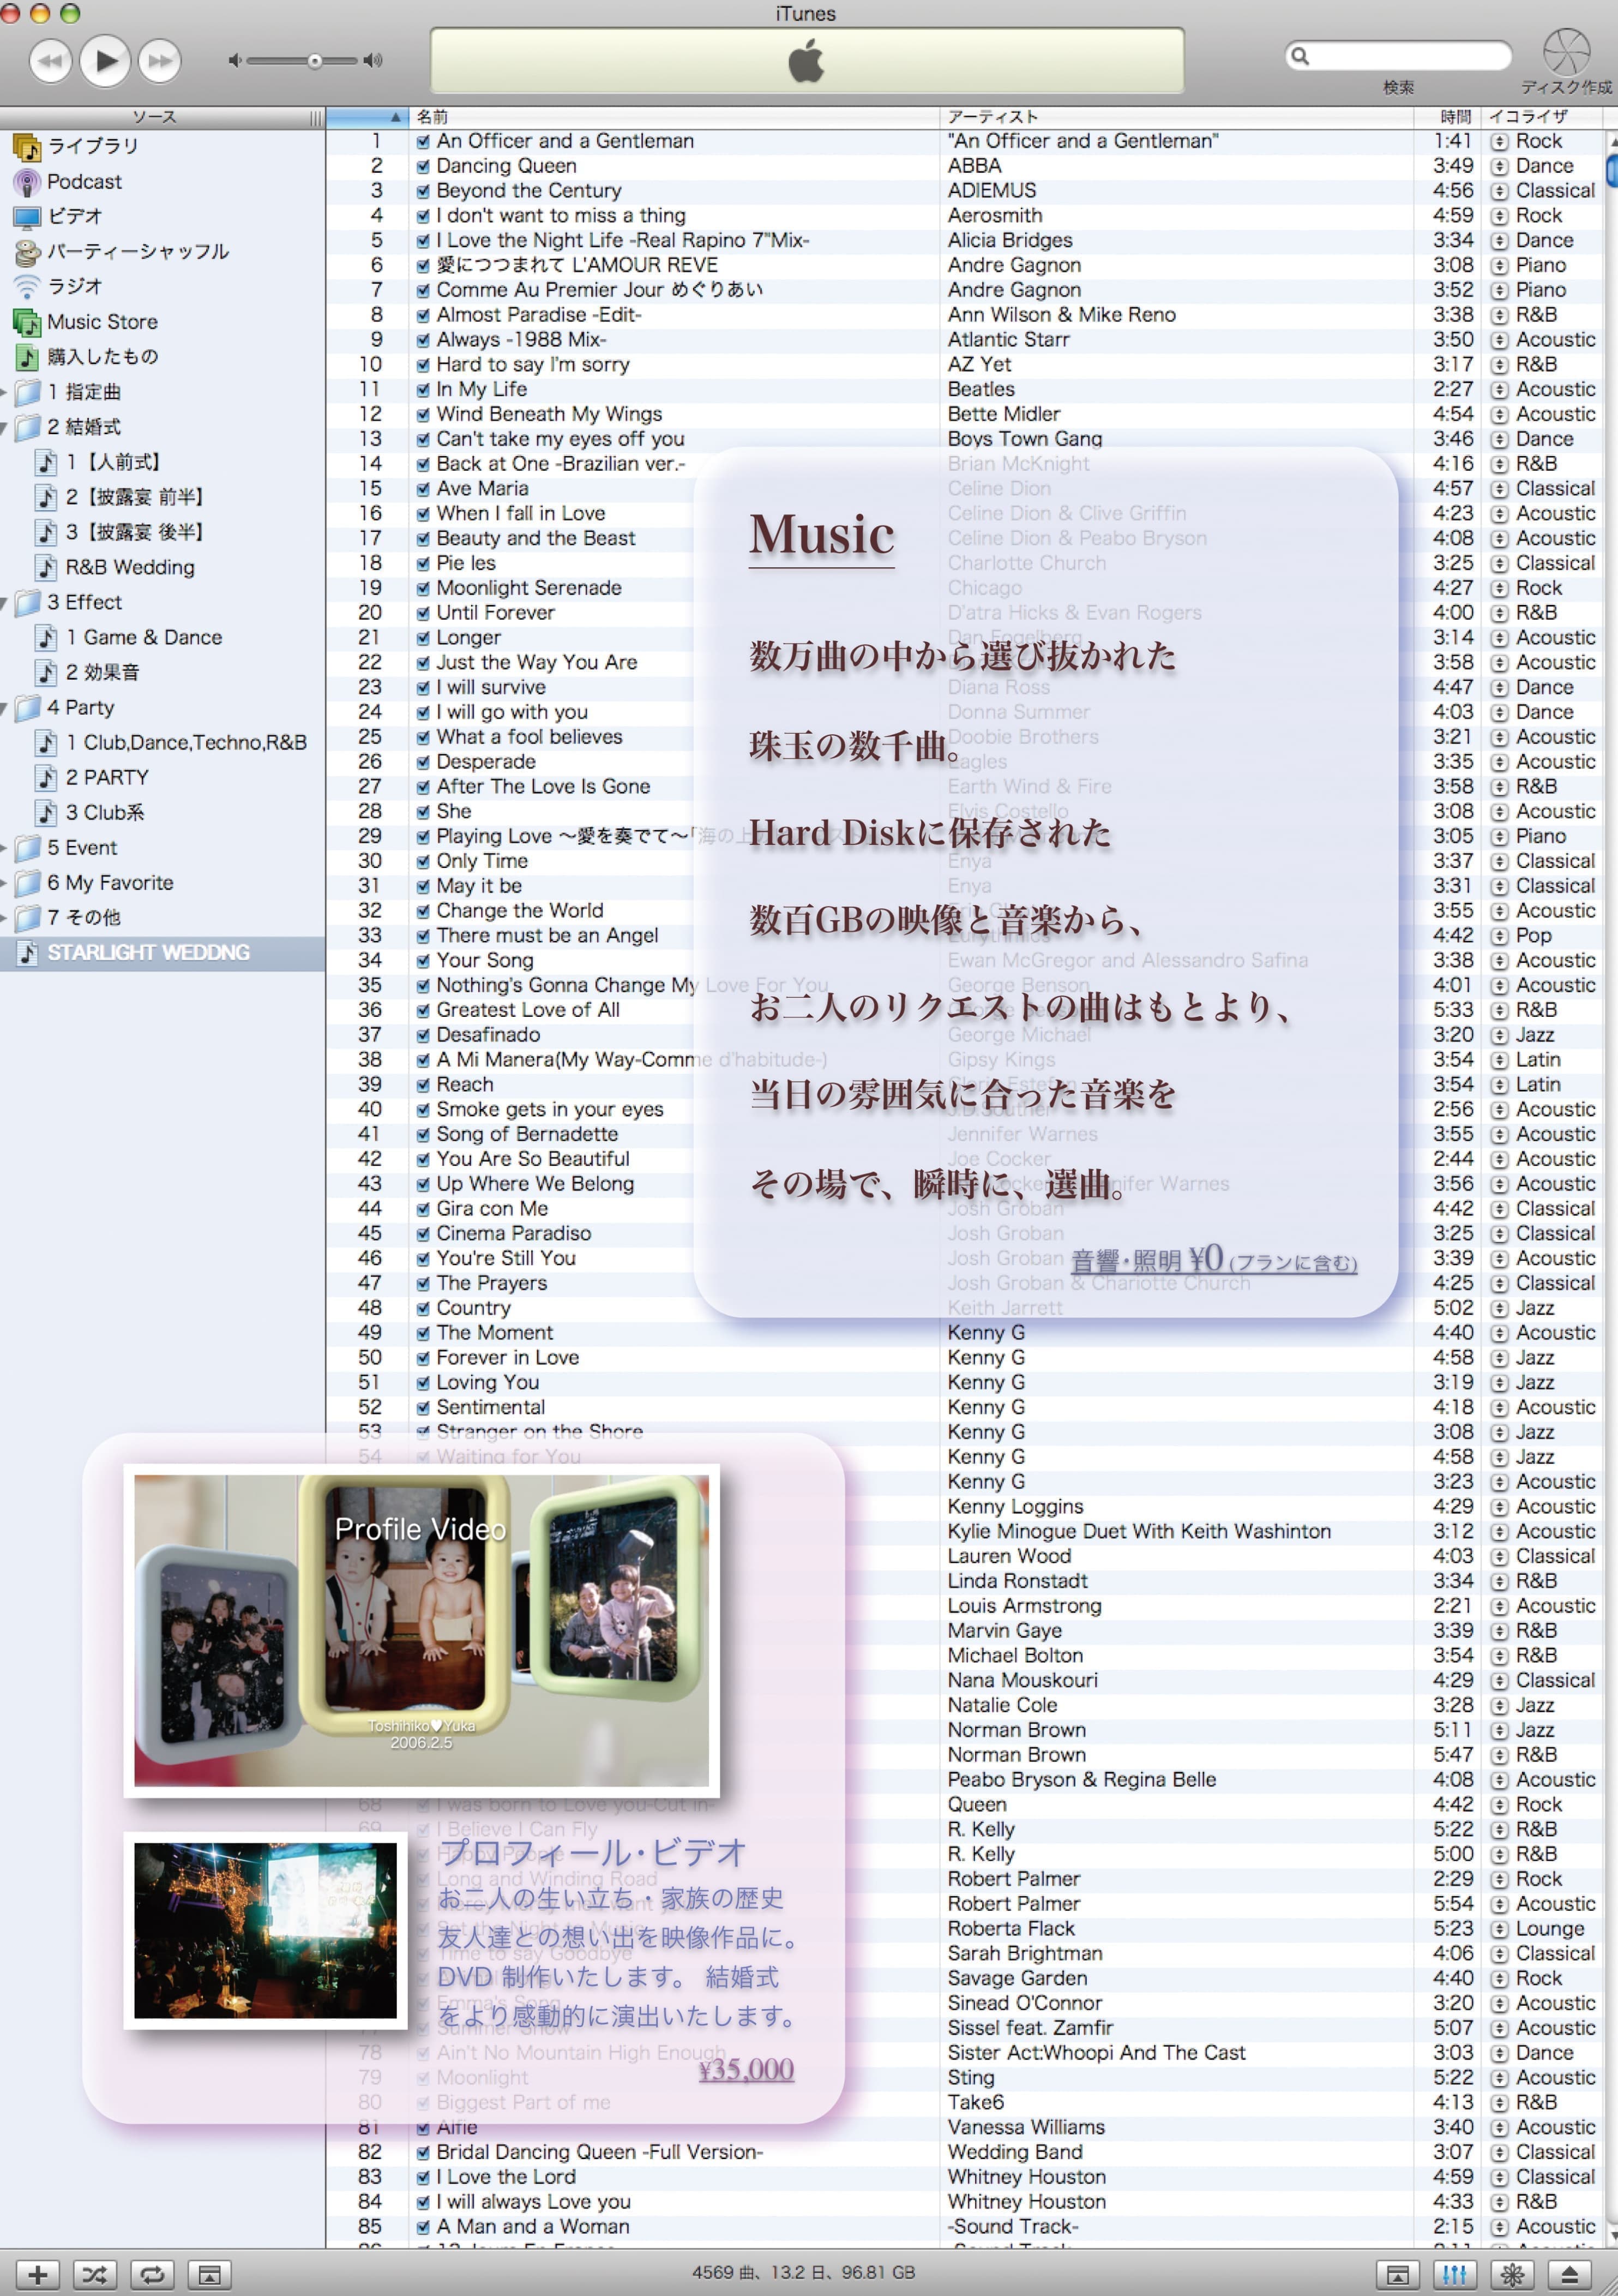Select the R&B Wedding playlist
The image size is (1618, 2296).
(x=130, y=567)
